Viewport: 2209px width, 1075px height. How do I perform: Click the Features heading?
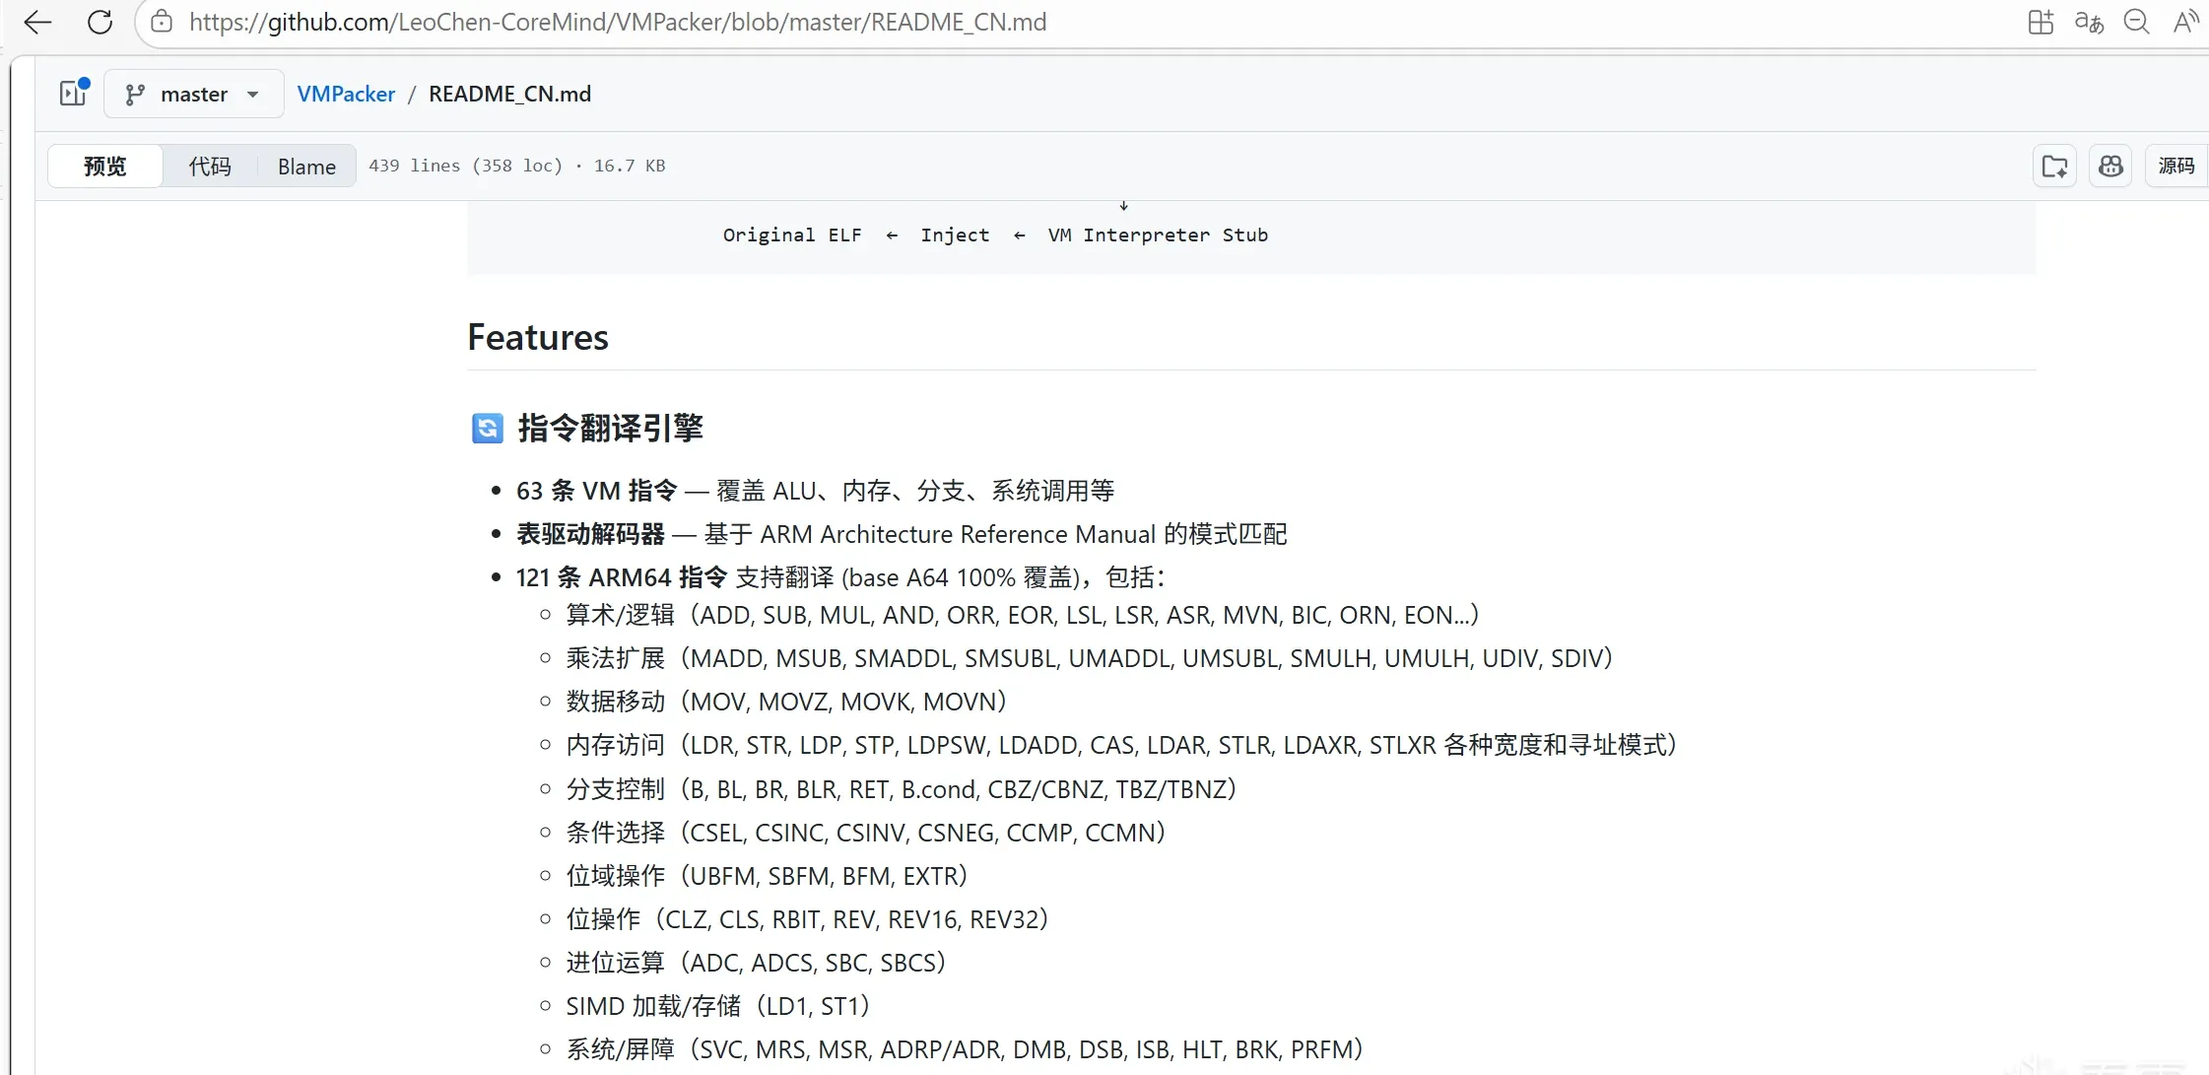[x=538, y=337]
